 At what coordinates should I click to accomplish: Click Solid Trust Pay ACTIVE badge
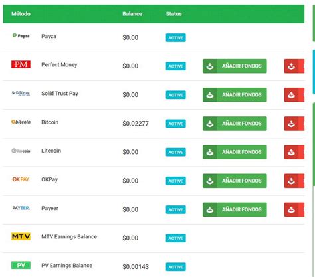(175, 95)
